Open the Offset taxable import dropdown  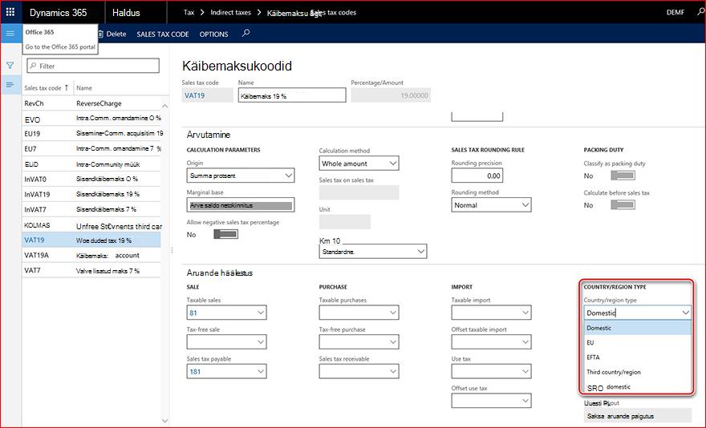point(491,342)
